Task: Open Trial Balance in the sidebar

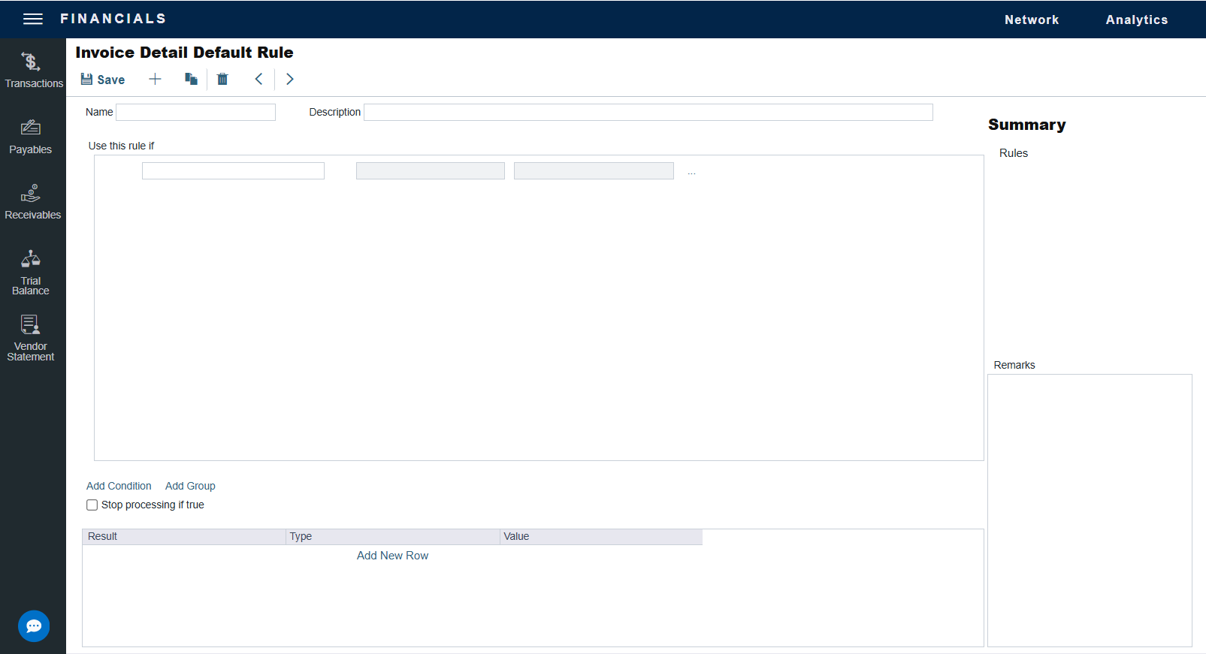Action: pyautogui.click(x=31, y=272)
